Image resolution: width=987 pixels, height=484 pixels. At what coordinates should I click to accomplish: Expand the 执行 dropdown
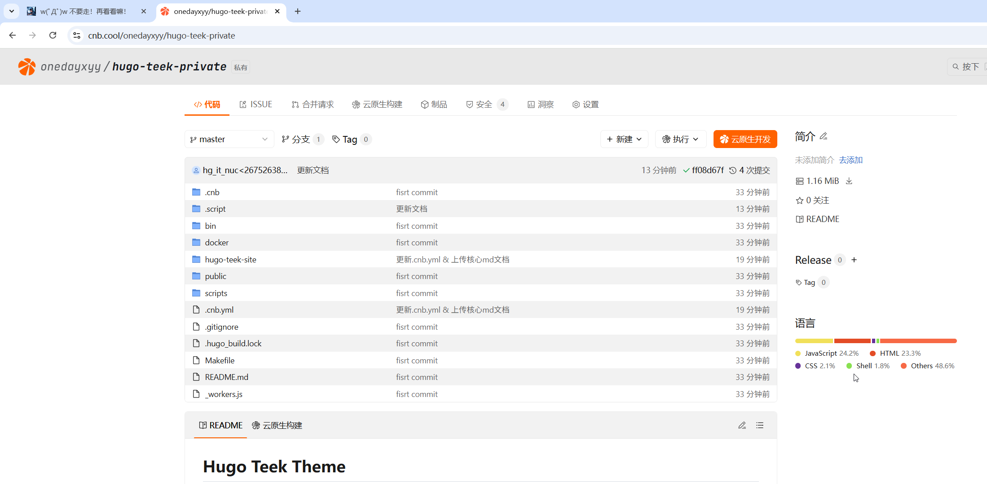pos(680,139)
